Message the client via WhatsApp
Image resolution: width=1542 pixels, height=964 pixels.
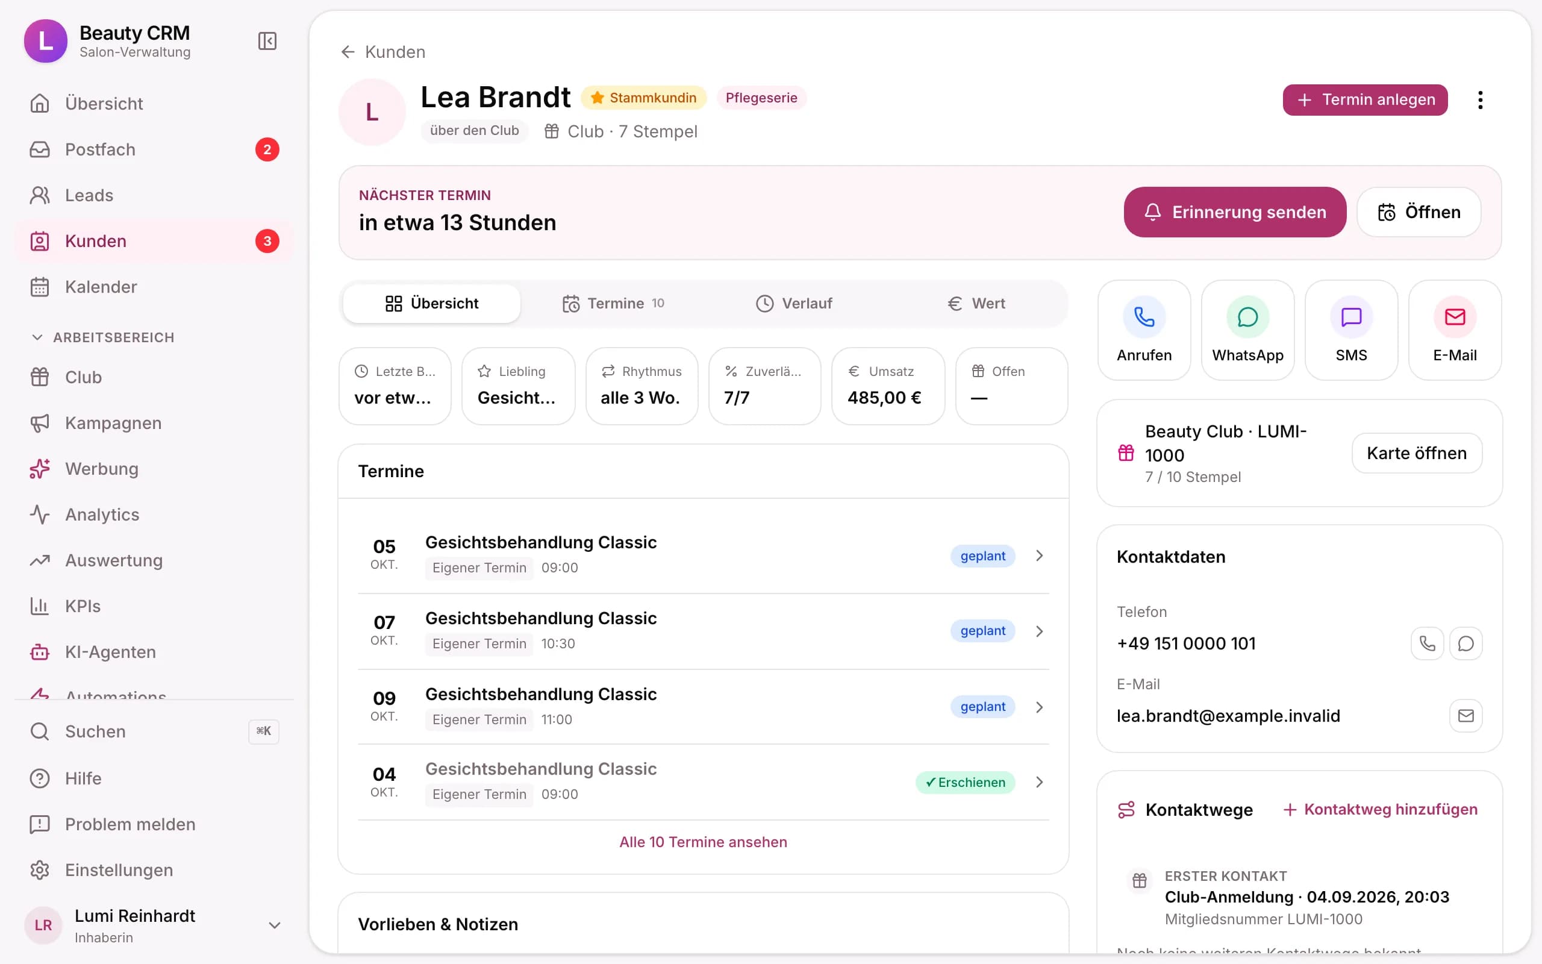click(x=1247, y=330)
